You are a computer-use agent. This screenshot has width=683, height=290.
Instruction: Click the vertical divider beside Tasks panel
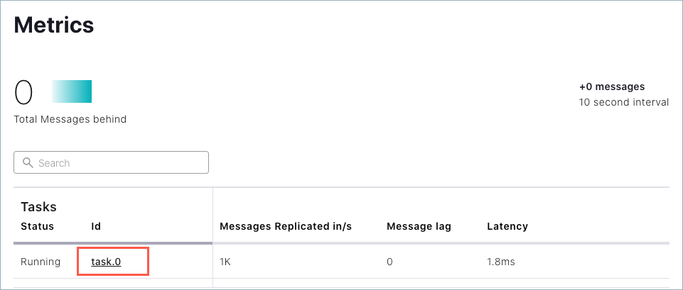(213, 238)
